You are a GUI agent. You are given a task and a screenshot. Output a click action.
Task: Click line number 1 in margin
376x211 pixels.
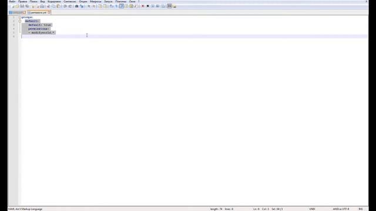tap(14, 17)
